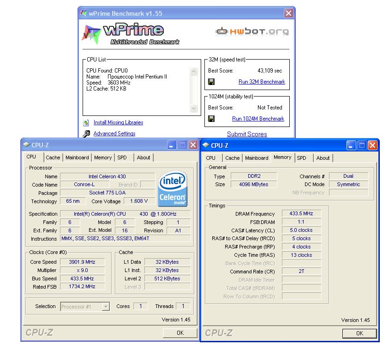
Task: Minimize the right CPU-Z window
Action: (351, 145)
